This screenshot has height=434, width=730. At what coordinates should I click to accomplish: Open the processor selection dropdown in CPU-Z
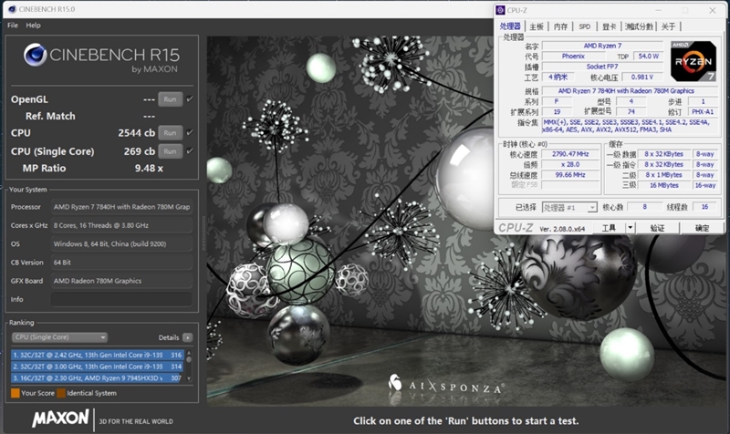(570, 208)
